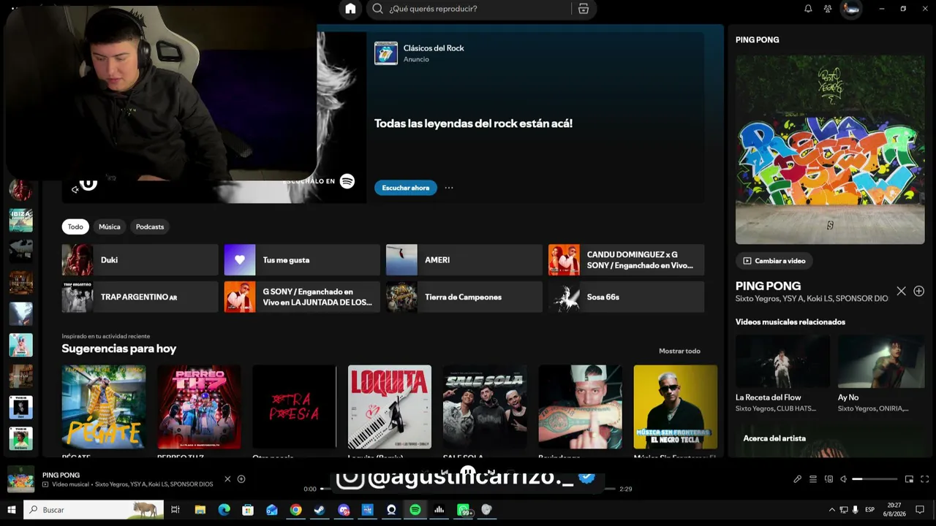
Task: Dismiss the track with player bar X
Action: pos(227,479)
